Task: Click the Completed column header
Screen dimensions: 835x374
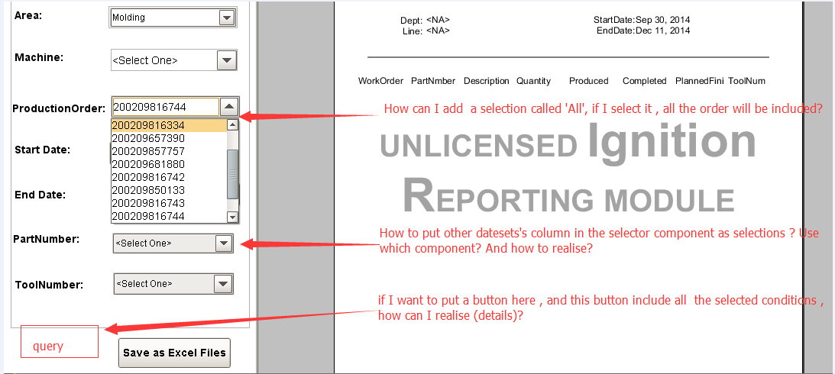Action: tap(644, 81)
